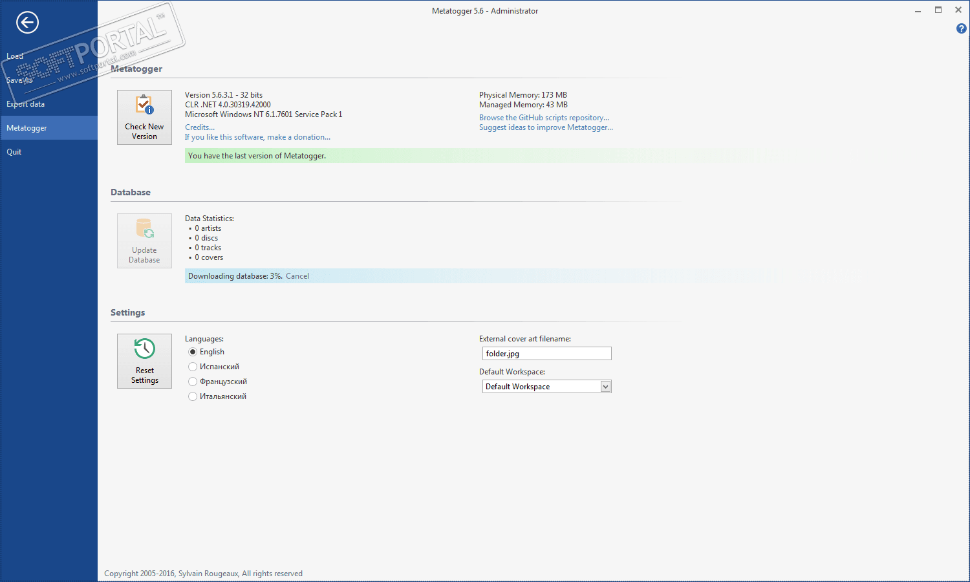Image resolution: width=970 pixels, height=582 pixels.
Task: Click Suggest ideas to improve Metatogger
Action: coord(546,127)
